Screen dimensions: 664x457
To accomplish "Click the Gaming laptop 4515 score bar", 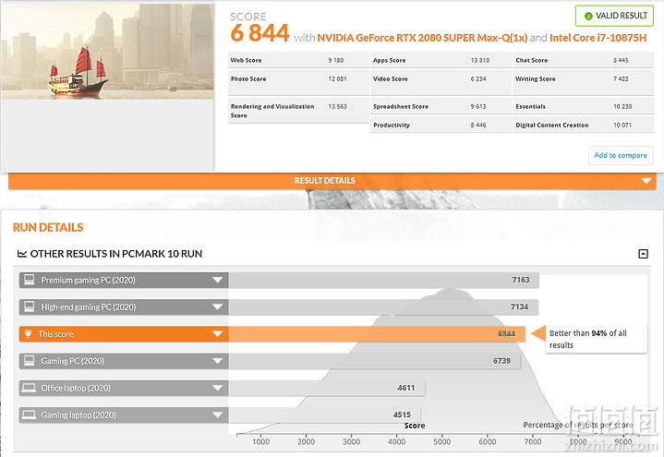I will pos(325,415).
